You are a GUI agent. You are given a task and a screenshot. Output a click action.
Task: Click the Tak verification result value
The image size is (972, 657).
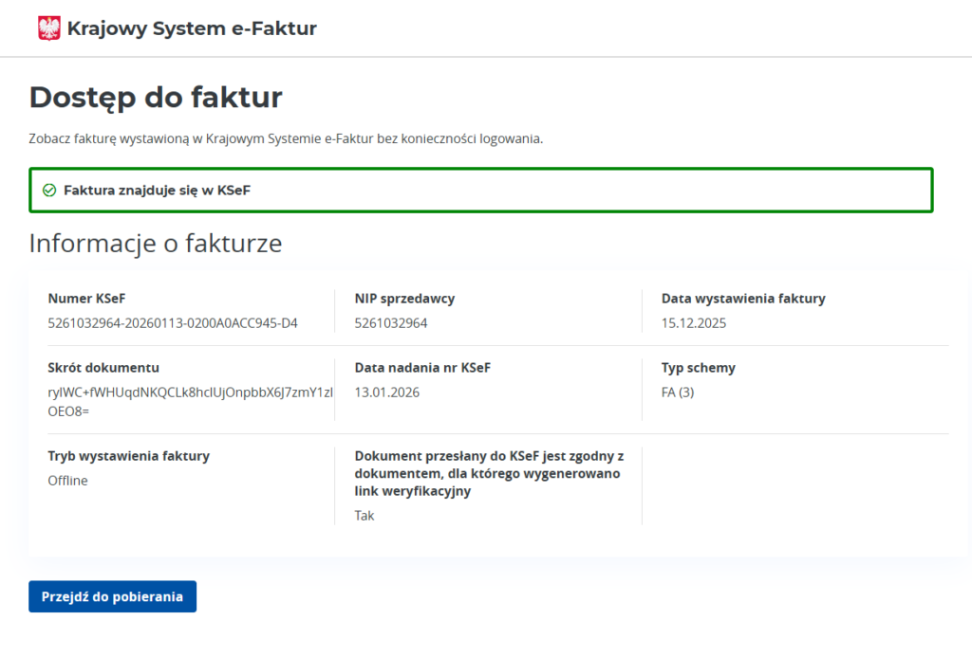coord(364,516)
